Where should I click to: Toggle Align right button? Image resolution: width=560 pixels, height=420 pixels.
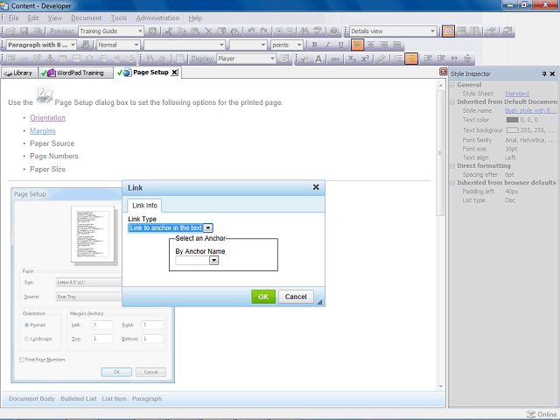[x=384, y=45]
